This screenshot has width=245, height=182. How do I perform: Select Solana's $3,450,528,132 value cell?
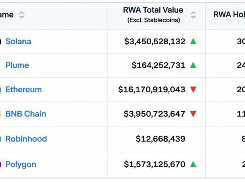[x=157, y=42]
